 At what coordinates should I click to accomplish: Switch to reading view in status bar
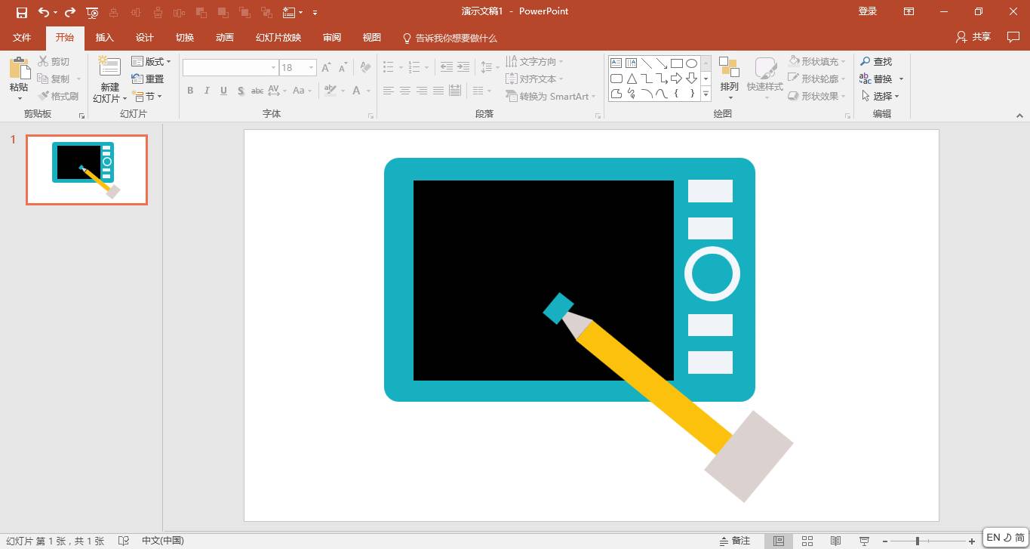coord(835,541)
